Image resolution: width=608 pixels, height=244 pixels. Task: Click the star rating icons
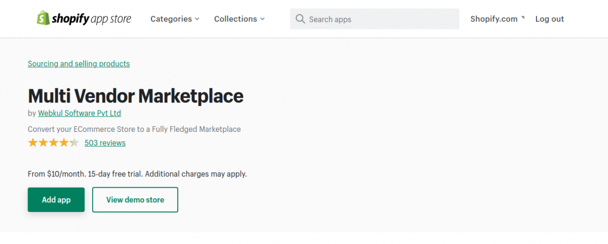(x=53, y=143)
